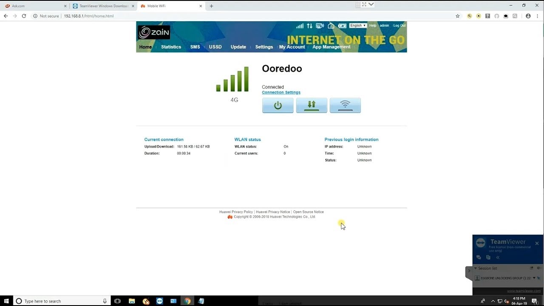This screenshot has width=544, height=306.
Task: Click the Type here to search box
Action: click(x=62, y=301)
